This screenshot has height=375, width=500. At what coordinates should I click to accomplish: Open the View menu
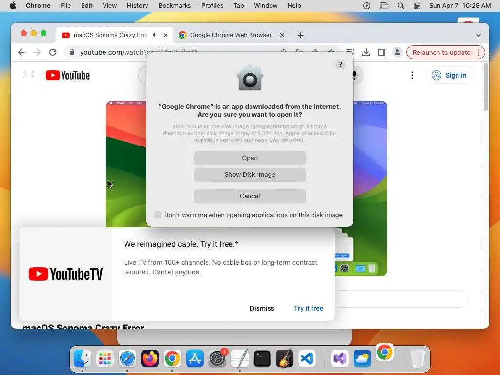coord(109,6)
